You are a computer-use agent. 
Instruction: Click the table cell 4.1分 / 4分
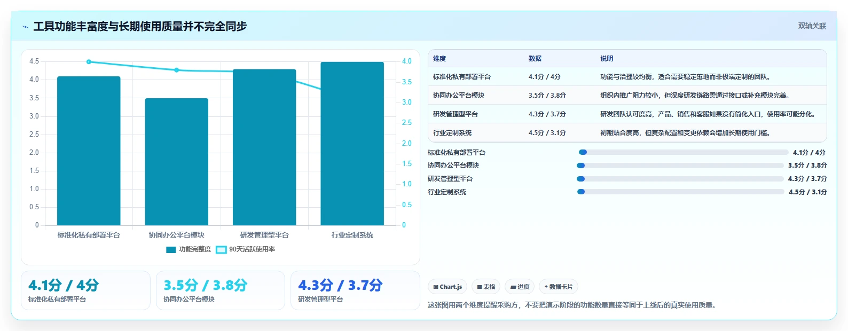(x=545, y=77)
